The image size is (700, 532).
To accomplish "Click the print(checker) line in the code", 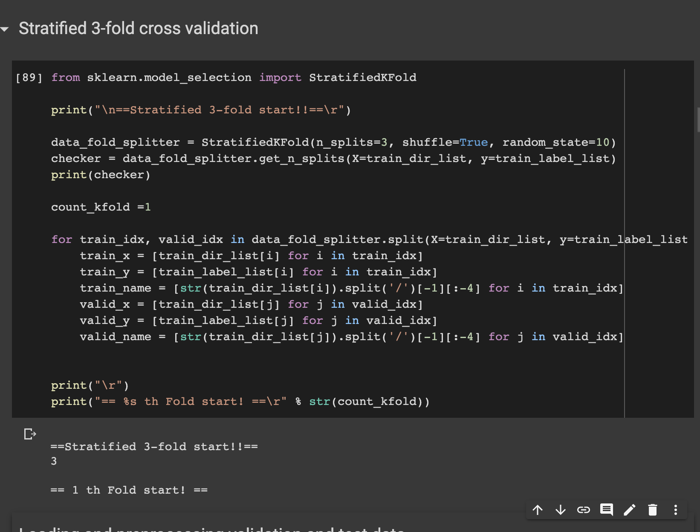I will tap(101, 174).
